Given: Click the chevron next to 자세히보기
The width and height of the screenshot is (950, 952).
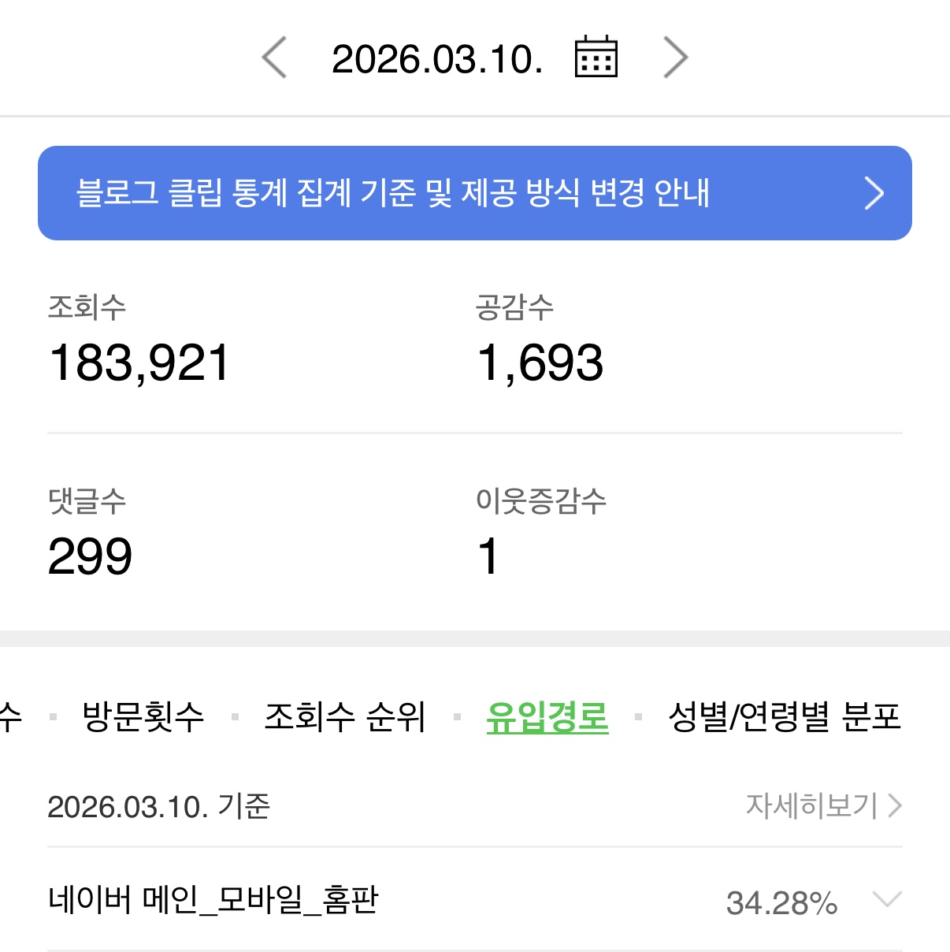Looking at the screenshot, I should pyautogui.click(x=895, y=805).
